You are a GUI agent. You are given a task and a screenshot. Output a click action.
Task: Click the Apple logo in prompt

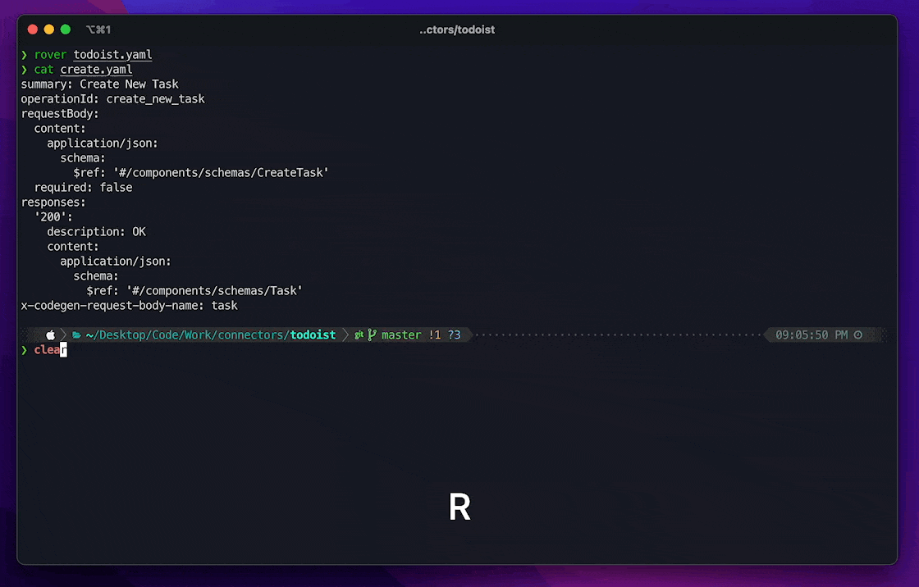pos(50,335)
